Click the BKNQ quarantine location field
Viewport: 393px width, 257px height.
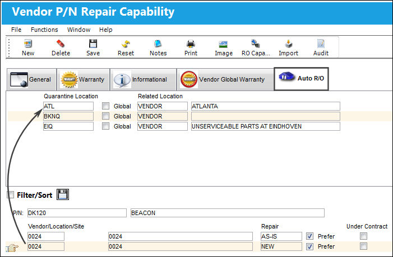click(68, 116)
